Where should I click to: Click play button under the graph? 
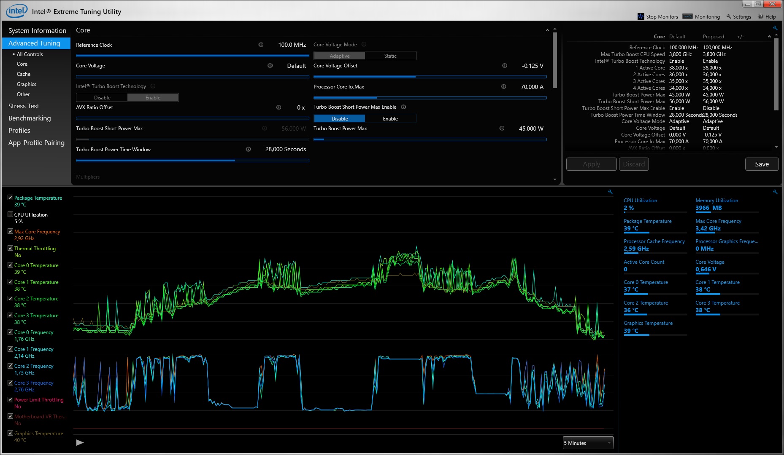click(x=80, y=443)
